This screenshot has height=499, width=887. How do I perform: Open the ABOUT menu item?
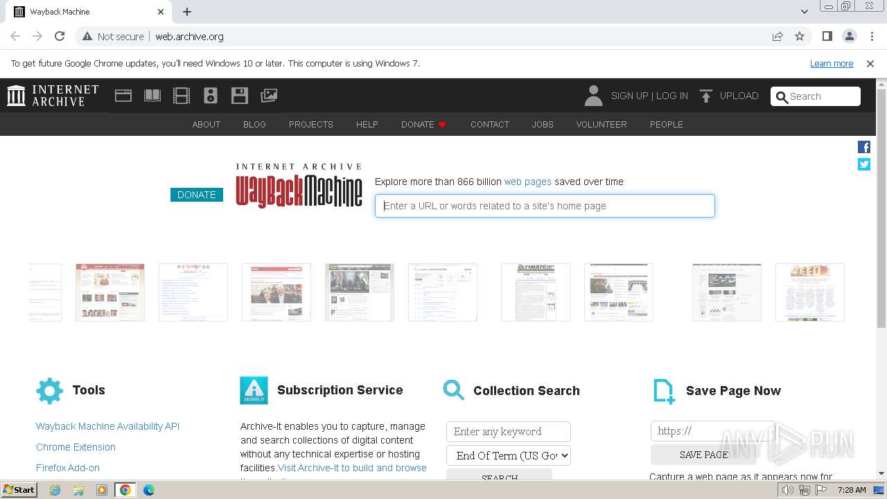click(x=207, y=124)
